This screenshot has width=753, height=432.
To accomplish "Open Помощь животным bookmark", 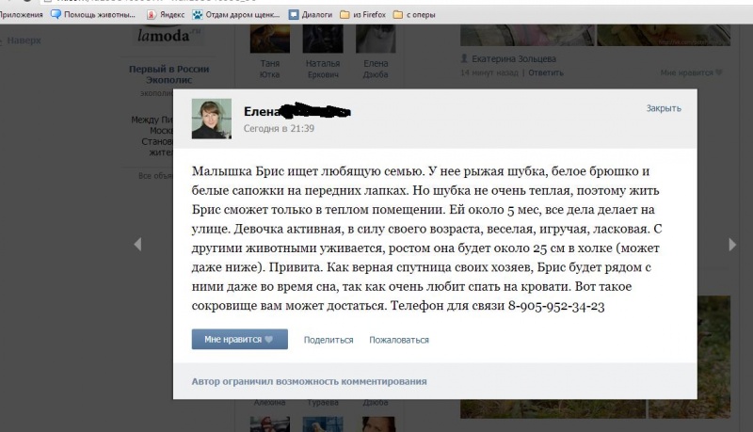I will click(x=93, y=15).
